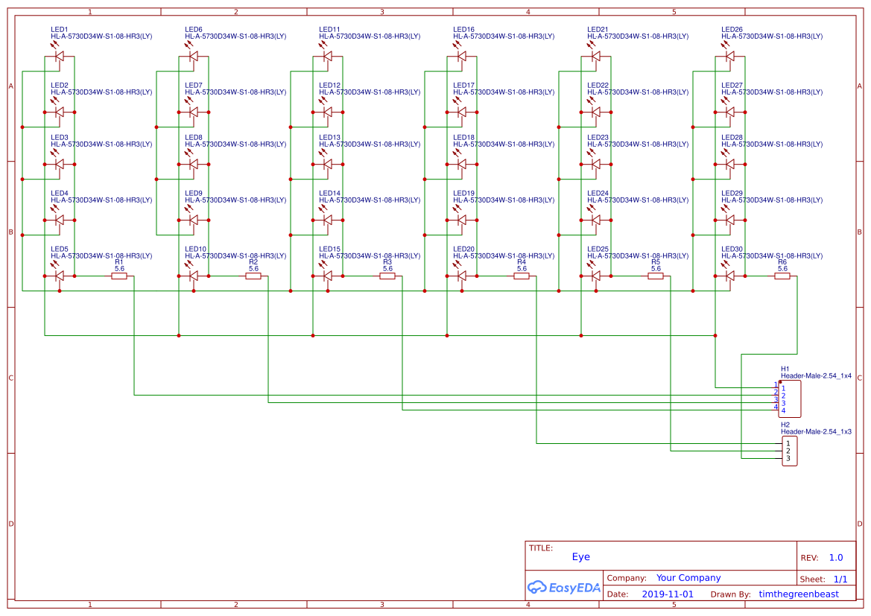Select resistor R6 symbol
This screenshot has width=871, height=616.
[783, 274]
